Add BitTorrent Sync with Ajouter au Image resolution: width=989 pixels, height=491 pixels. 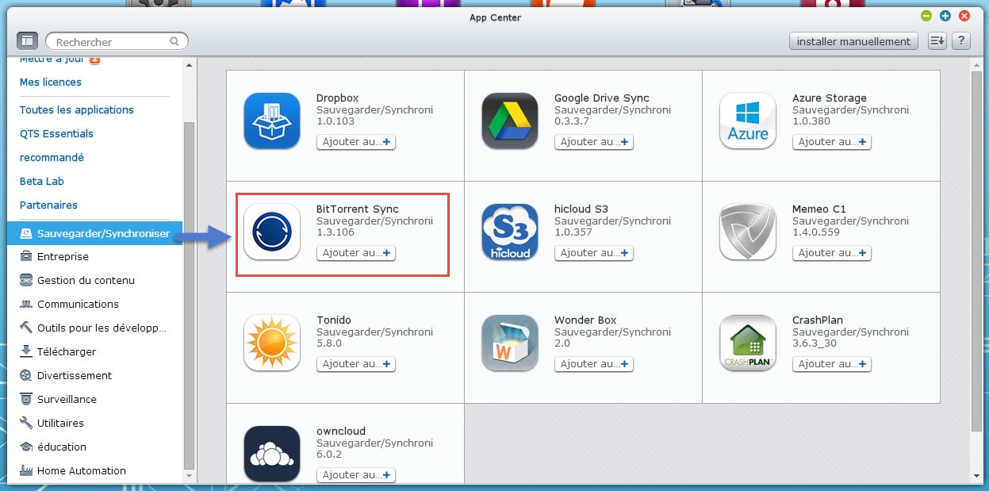point(356,253)
